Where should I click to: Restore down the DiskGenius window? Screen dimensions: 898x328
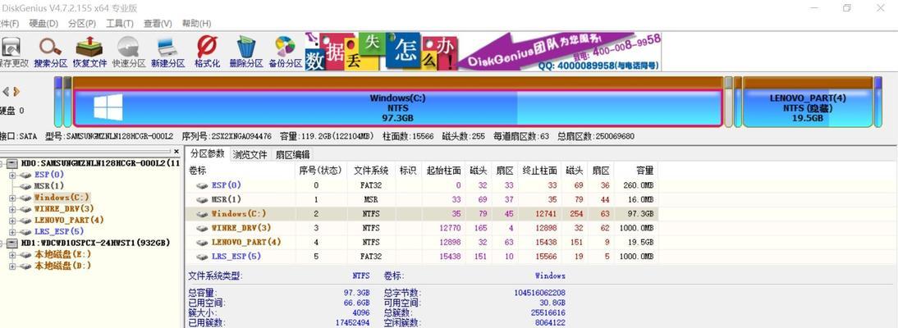(x=846, y=8)
